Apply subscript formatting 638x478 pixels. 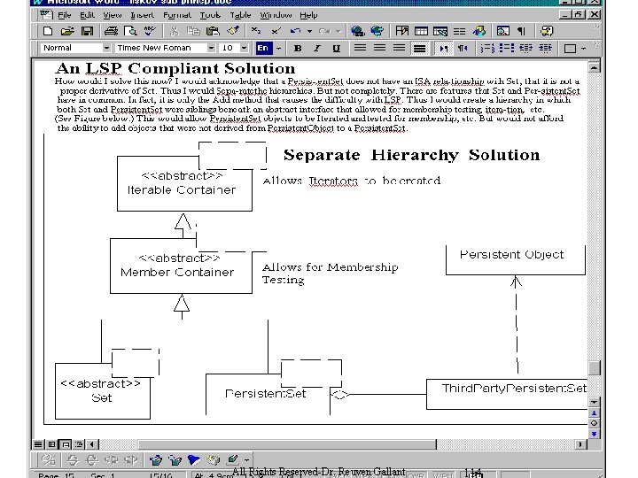256,31
